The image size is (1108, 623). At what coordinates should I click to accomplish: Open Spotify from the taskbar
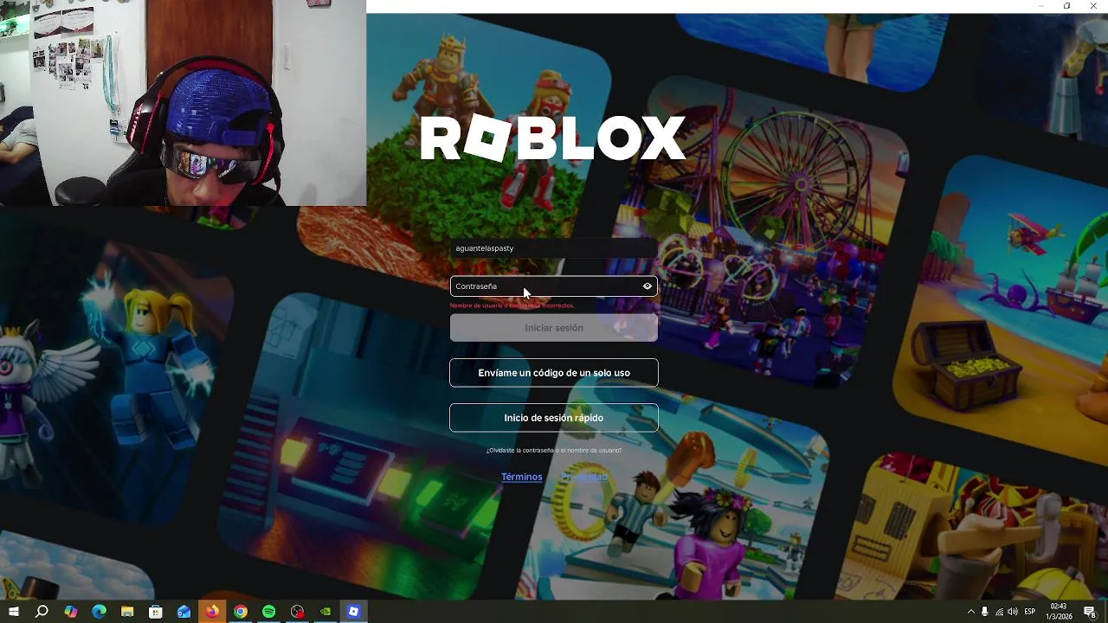click(x=269, y=612)
